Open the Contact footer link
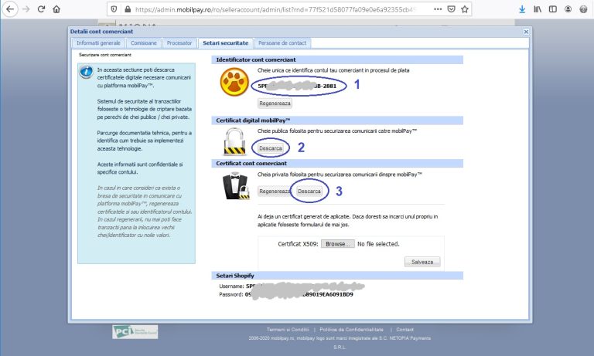This screenshot has height=356, width=594. 405,330
